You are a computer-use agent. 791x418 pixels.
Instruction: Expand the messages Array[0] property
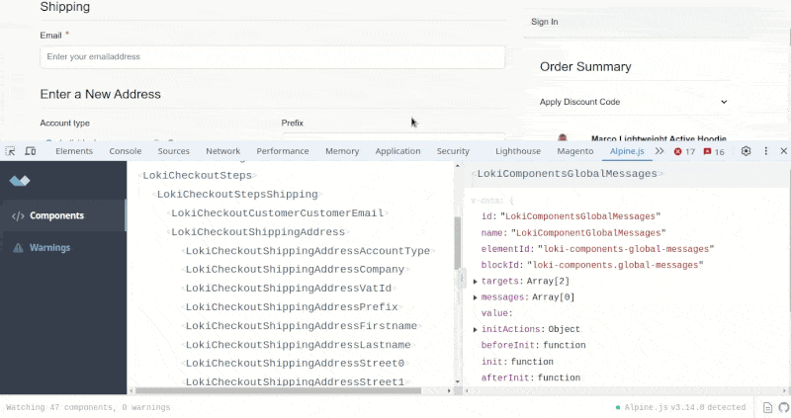[476, 297]
